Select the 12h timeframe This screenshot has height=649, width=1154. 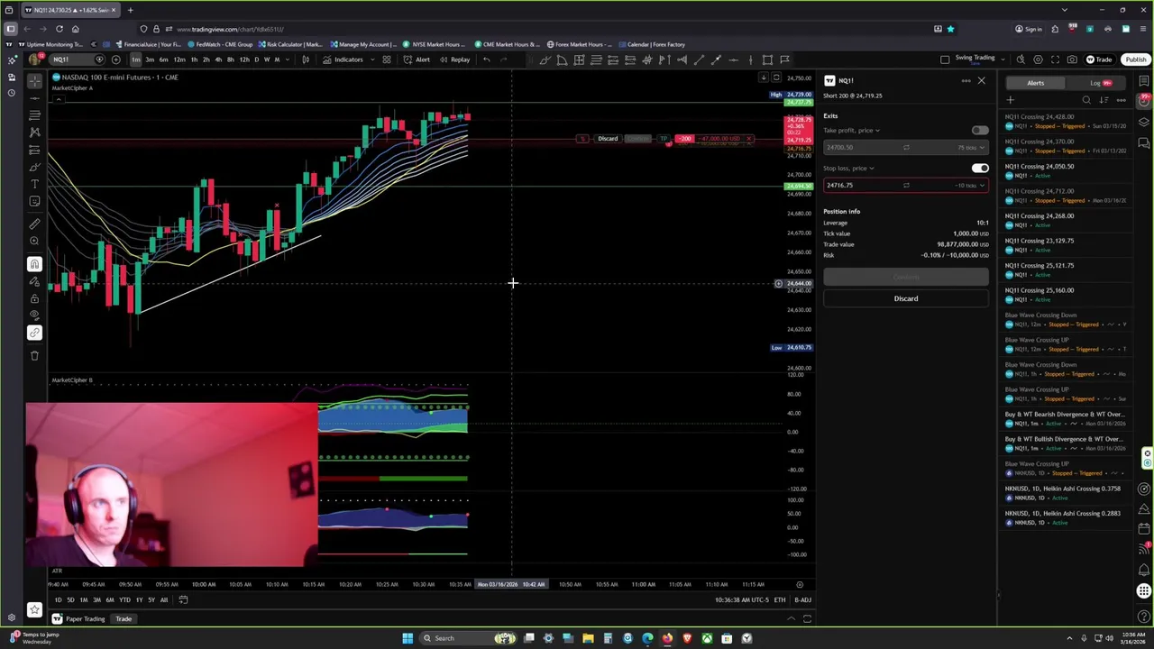(x=244, y=59)
